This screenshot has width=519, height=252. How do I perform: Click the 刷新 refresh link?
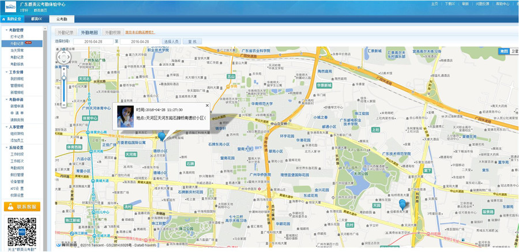point(465,3)
